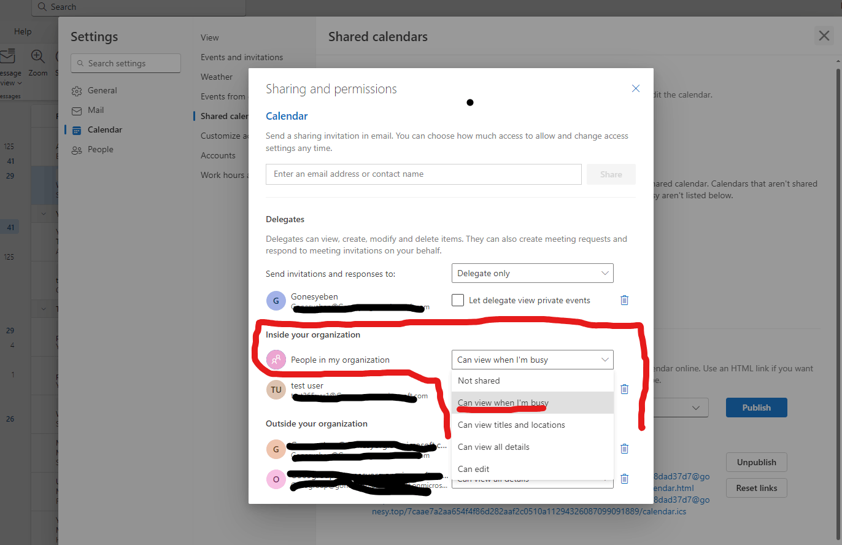The width and height of the screenshot is (842, 545).
Task: Choose Can view all details option
Action: click(532, 447)
